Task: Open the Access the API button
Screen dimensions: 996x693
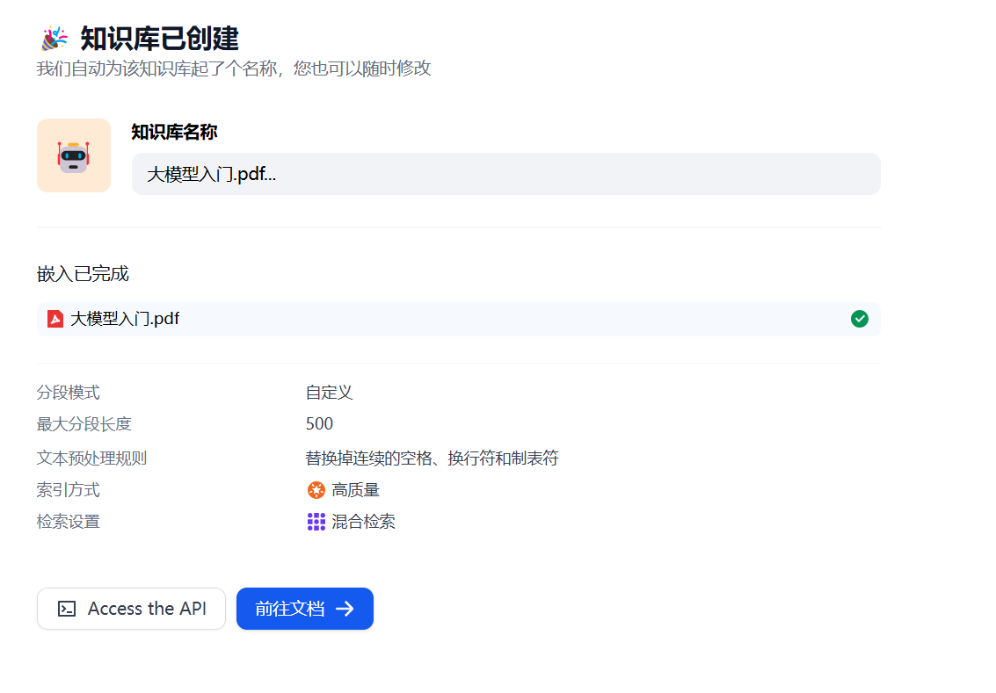Action: [131, 609]
